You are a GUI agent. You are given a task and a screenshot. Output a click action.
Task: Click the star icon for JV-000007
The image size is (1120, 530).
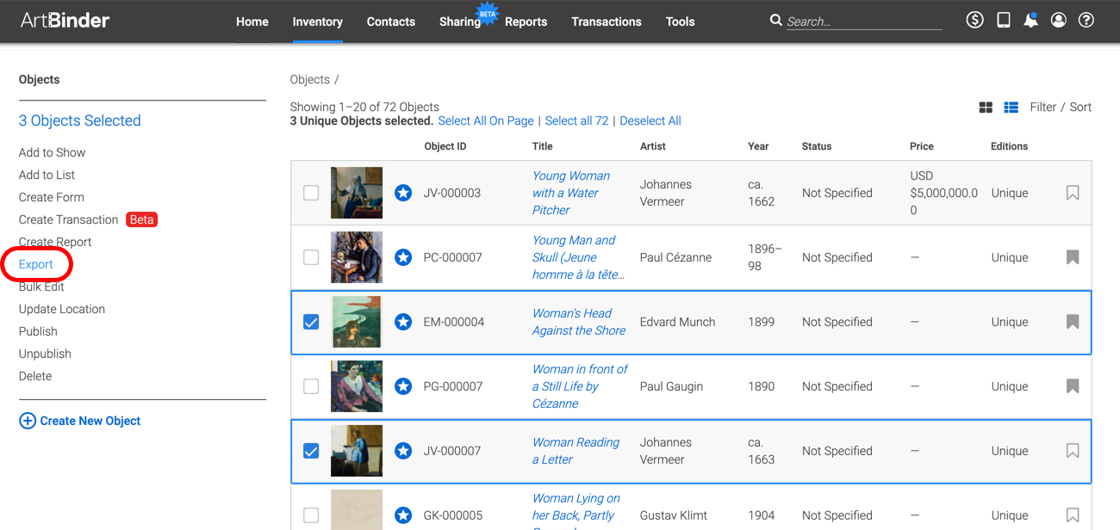pyautogui.click(x=402, y=451)
